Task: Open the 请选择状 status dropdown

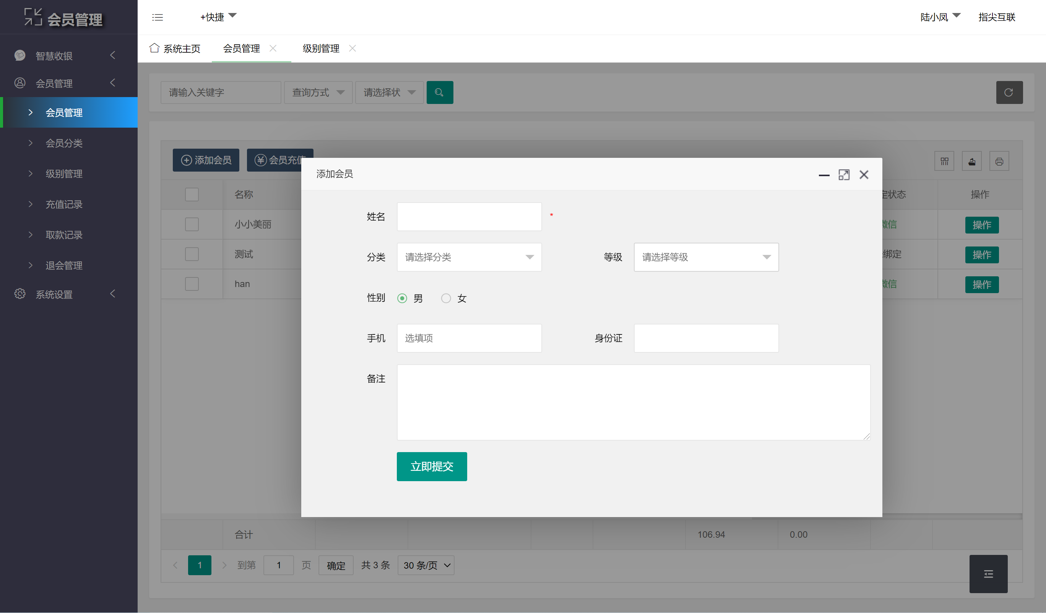Action: click(x=389, y=92)
